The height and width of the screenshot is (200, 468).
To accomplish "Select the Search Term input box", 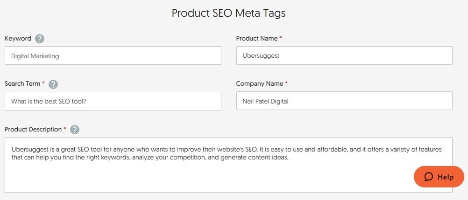I will coord(113,101).
